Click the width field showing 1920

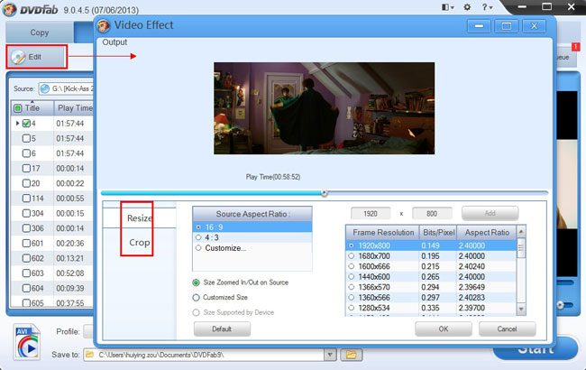[x=371, y=214]
